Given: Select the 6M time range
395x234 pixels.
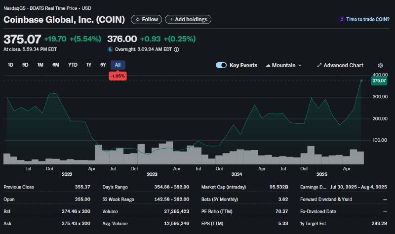Looking at the screenshot, I should coord(56,65).
